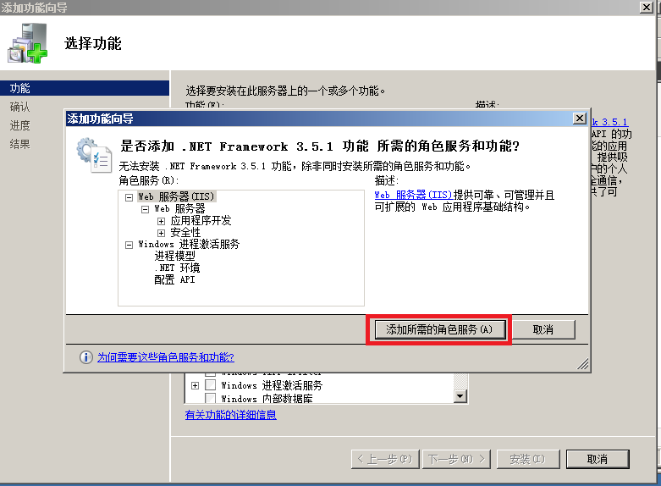The width and height of the screenshot is (661, 486).
Task: Select Windows 内部数据库 feature row text
Action: click(267, 399)
